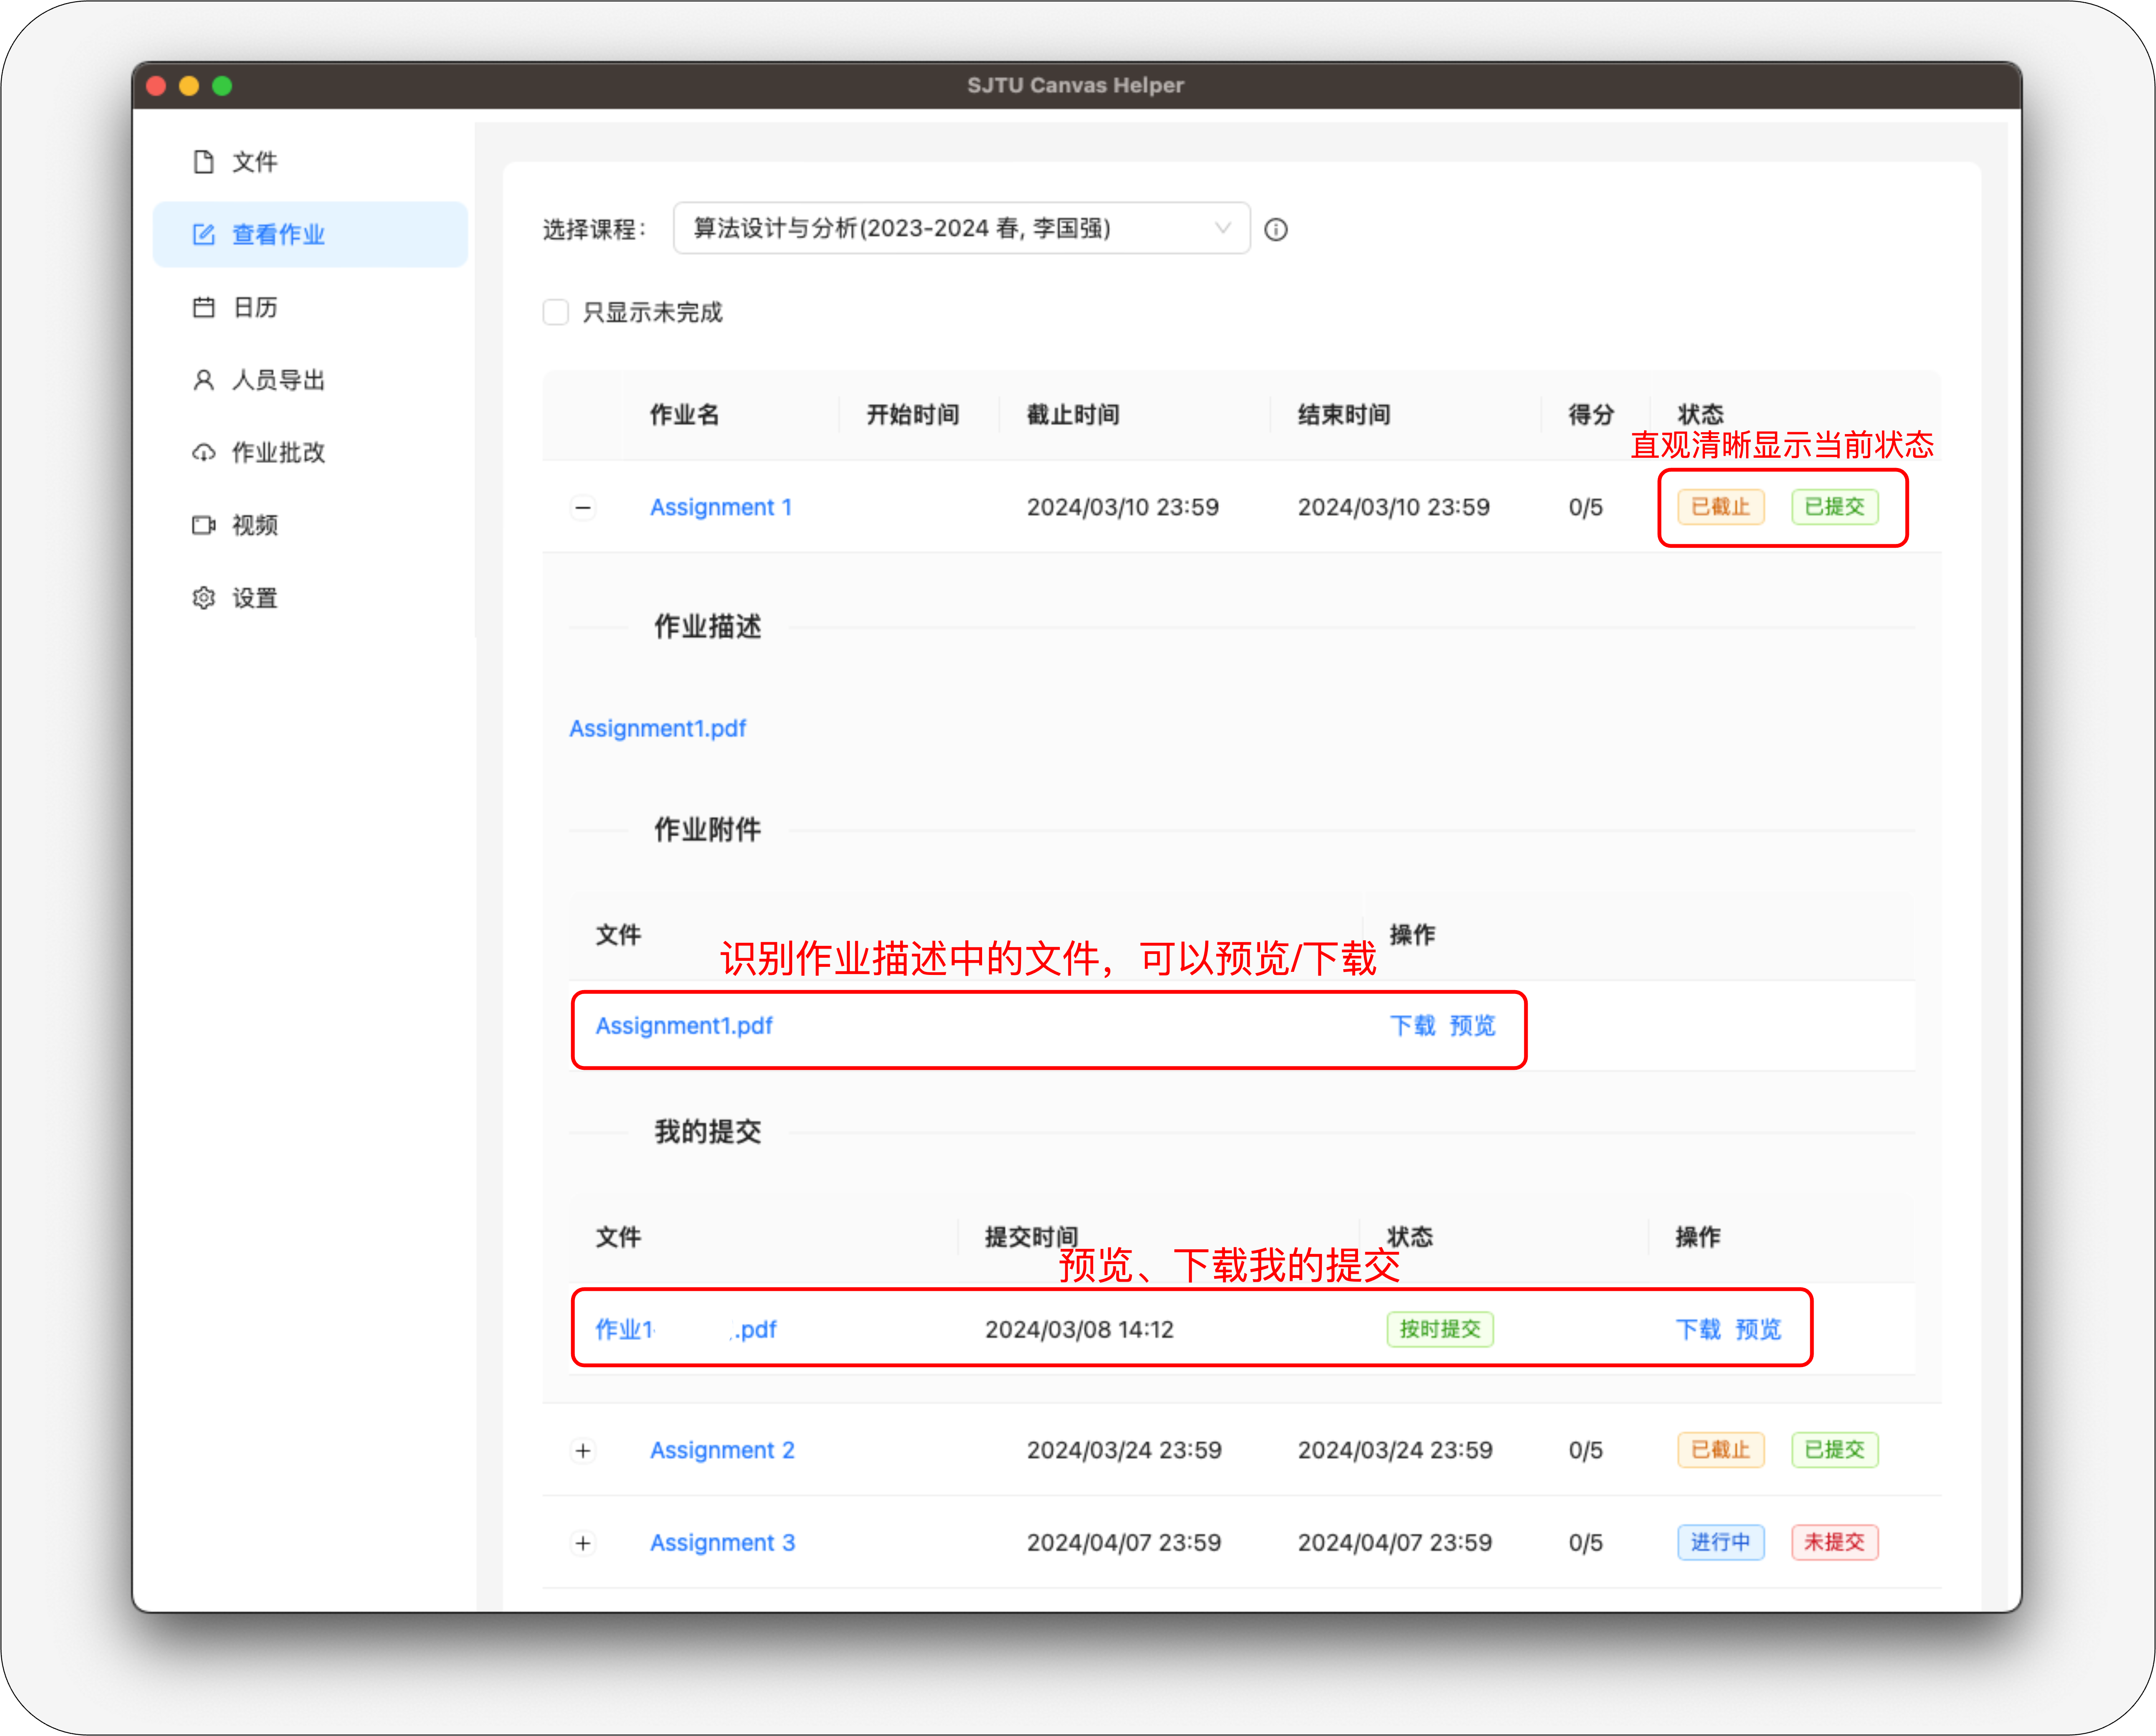The width and height of the screenshot is (2156, 1736).
Task: Click the file icon in sidebar
Action: coord(203,162)
